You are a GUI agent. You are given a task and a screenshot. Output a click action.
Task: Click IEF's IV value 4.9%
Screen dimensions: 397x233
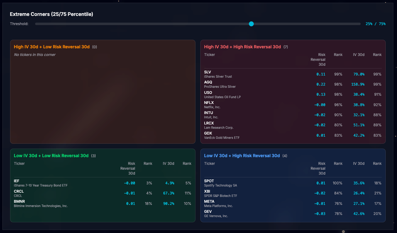coord(170,183)
